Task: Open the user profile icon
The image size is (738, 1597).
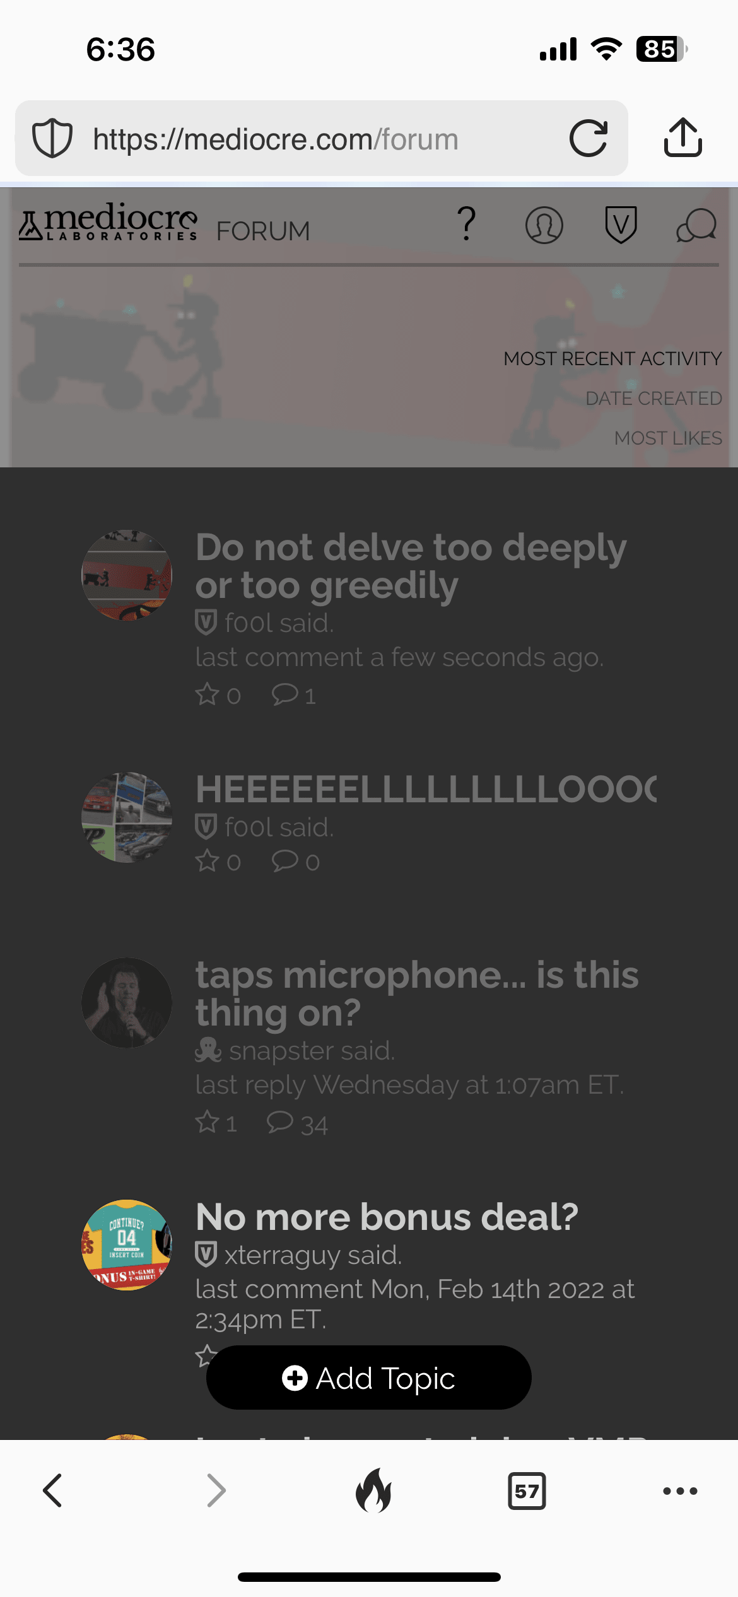Action: (x=544, y=225)
